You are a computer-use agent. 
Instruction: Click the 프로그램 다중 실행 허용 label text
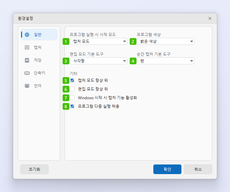pos(99,106)
